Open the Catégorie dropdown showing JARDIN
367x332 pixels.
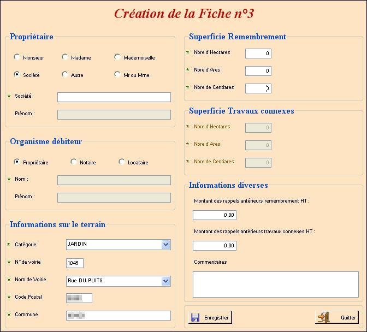[166, 245]
